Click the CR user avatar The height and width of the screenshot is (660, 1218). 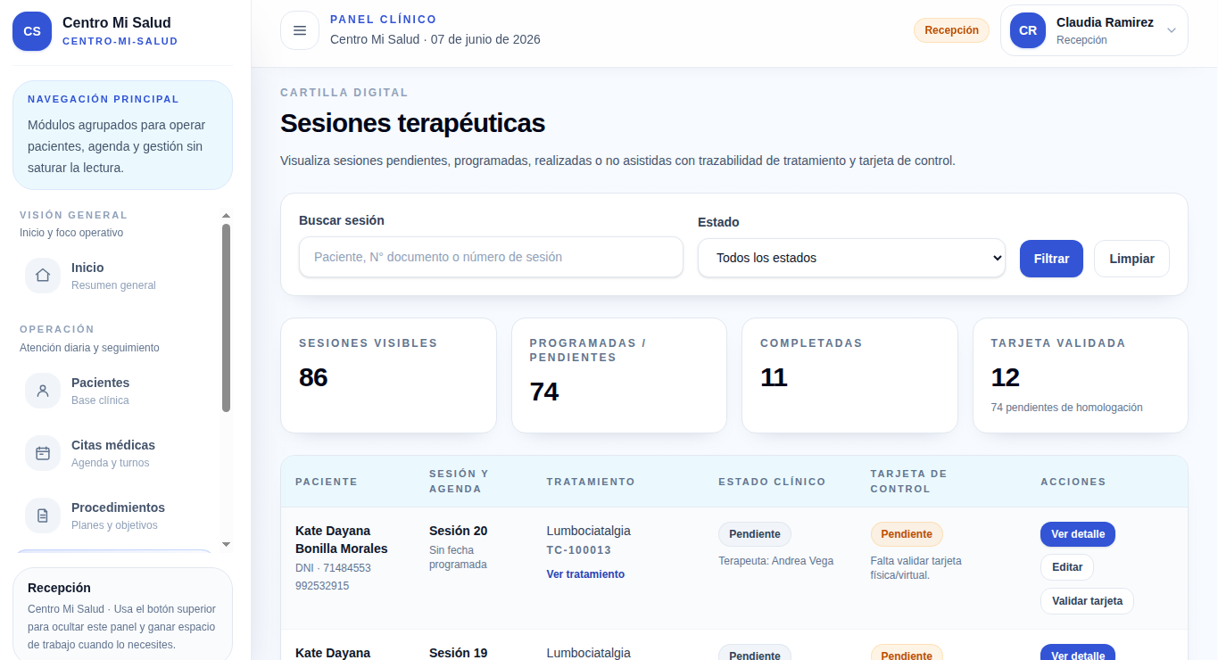tap(1028, 30)
